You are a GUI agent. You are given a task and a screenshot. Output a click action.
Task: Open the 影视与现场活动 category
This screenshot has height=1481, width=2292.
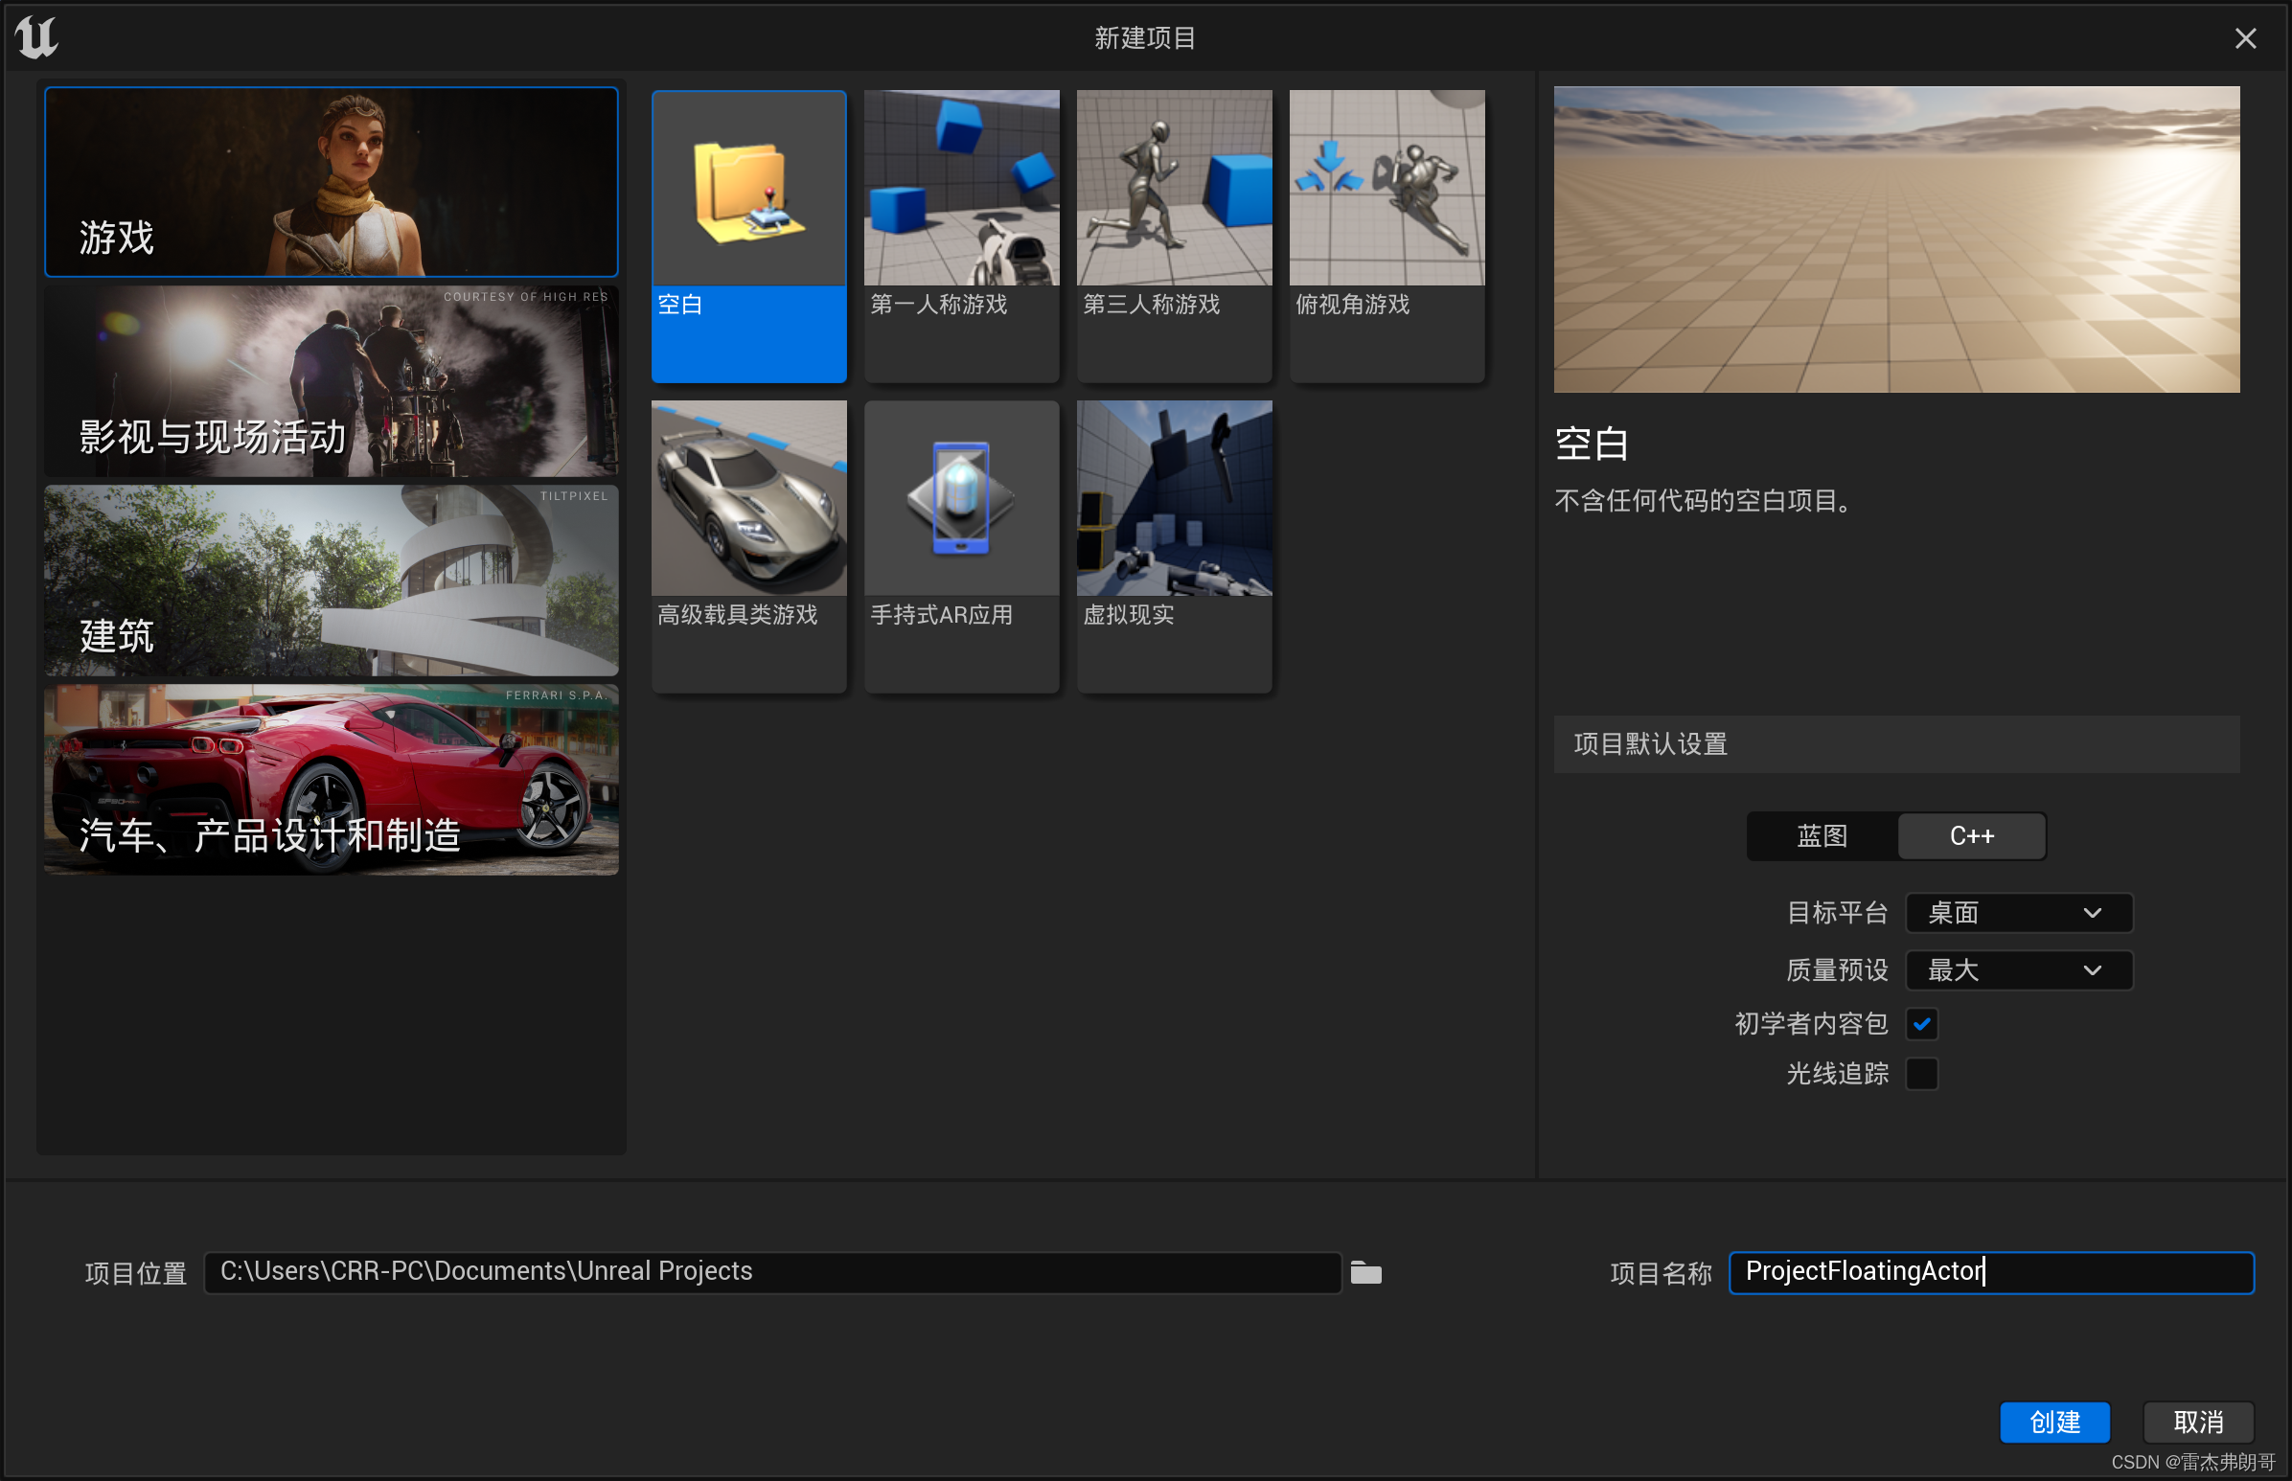331,381
